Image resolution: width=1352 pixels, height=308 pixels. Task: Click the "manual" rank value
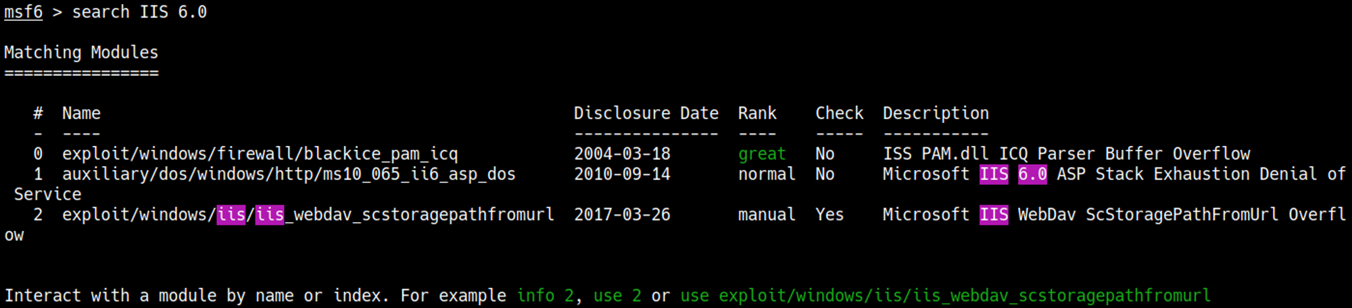pos(767,215)
